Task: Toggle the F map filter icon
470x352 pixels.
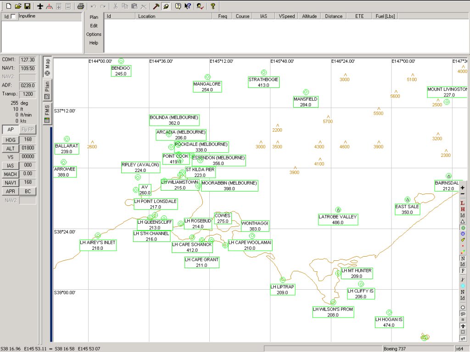Action: click(x=463, y=271)
